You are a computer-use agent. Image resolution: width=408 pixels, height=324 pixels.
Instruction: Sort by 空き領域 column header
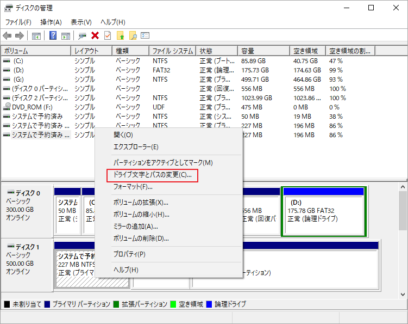tap(307, 51)
